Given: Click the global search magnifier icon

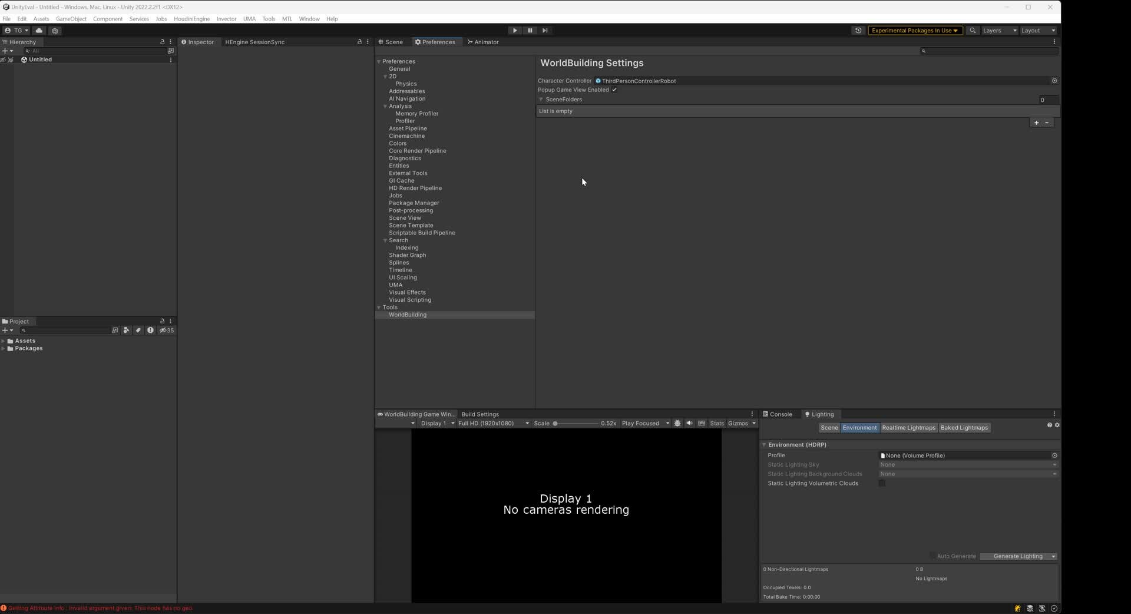Looking at the screenshot, I should 973,31.
